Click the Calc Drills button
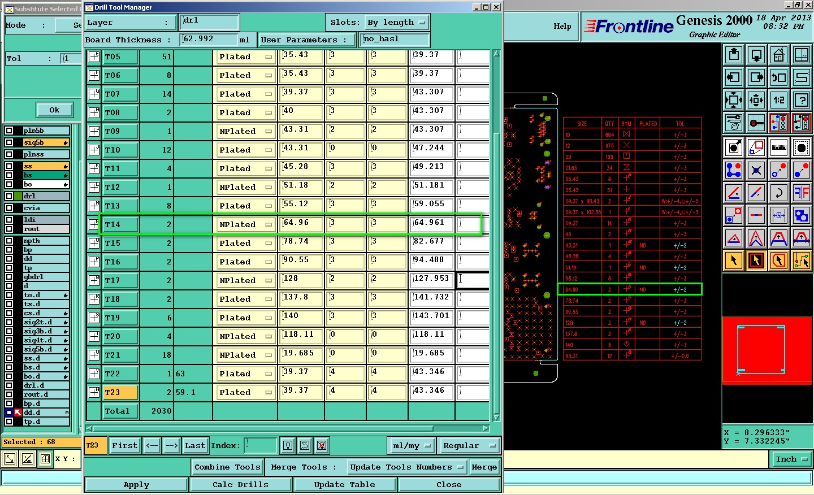Viewport: 814px width, 495px height. point(240,484)
